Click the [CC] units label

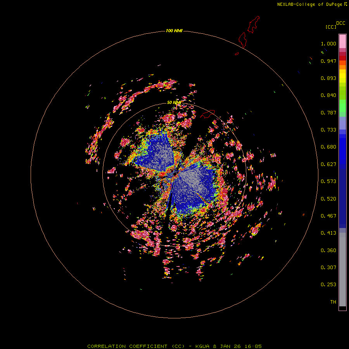pos(331,27)
